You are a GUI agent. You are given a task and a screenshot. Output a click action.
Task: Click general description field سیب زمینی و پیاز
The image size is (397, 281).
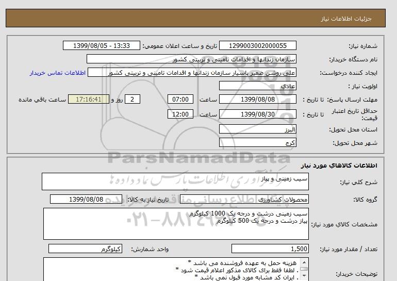coord(175,181)
